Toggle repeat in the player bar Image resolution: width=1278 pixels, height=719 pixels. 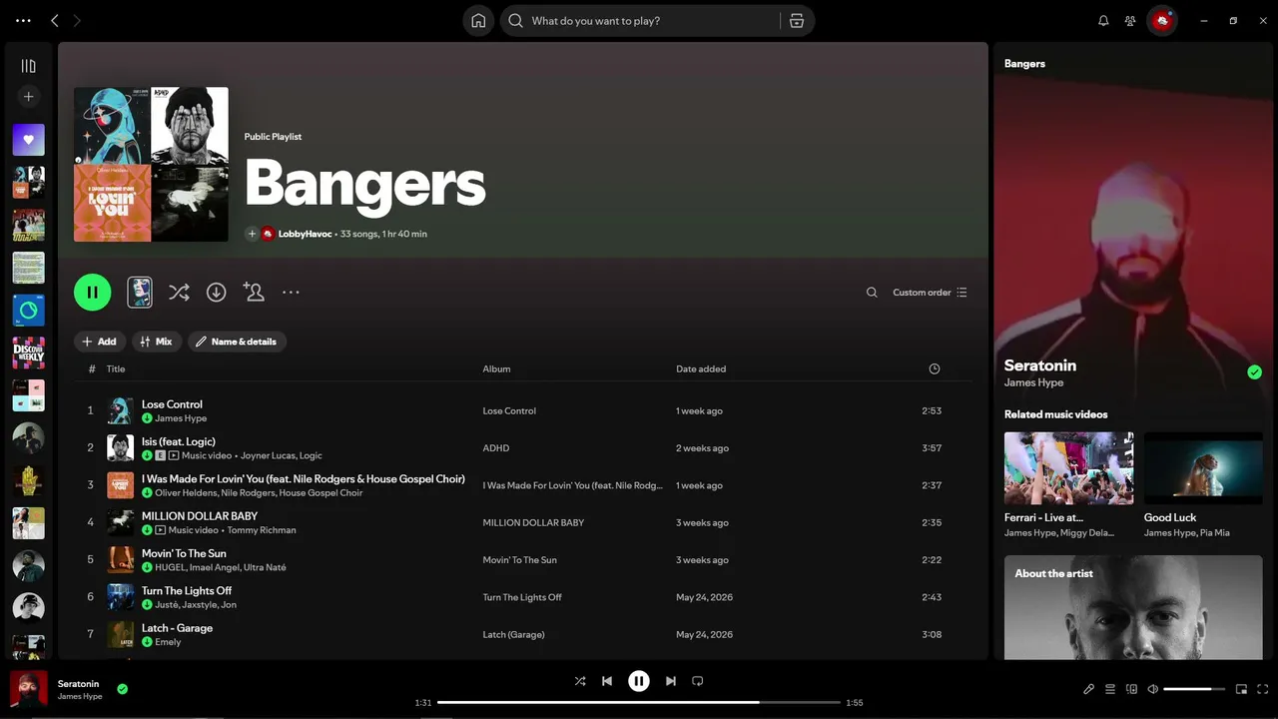pos(698,681)
